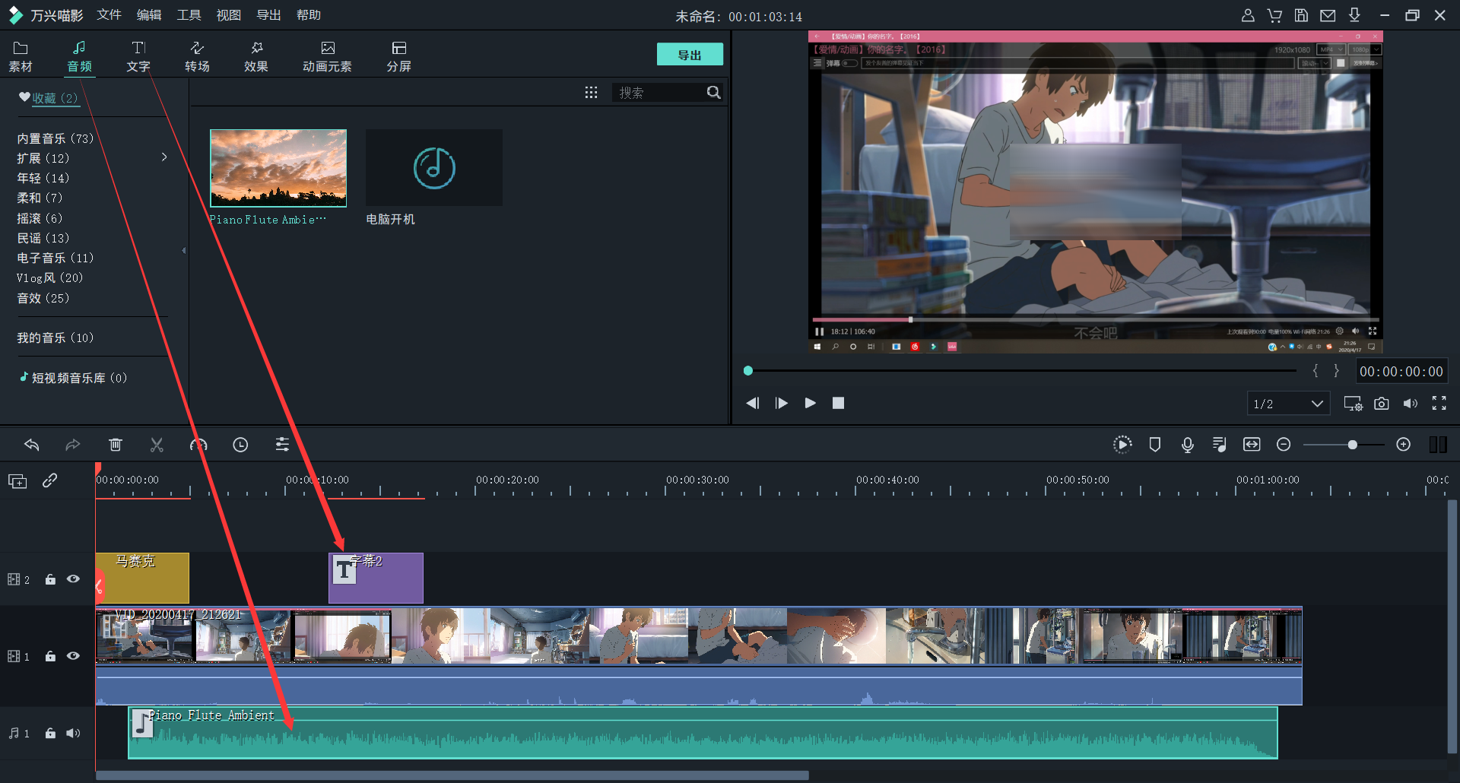
Task: Click the 导出 export button
Action: [x=689, y=55]
